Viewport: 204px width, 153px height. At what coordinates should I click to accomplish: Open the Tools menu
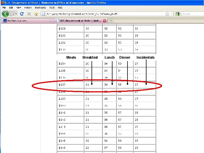pos(52,8)
